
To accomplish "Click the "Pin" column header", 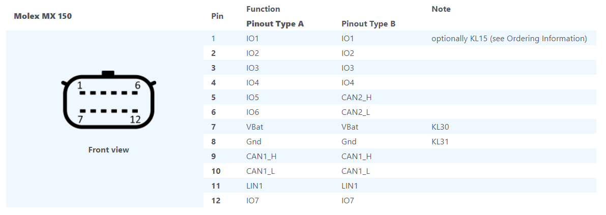I will 217,16.
